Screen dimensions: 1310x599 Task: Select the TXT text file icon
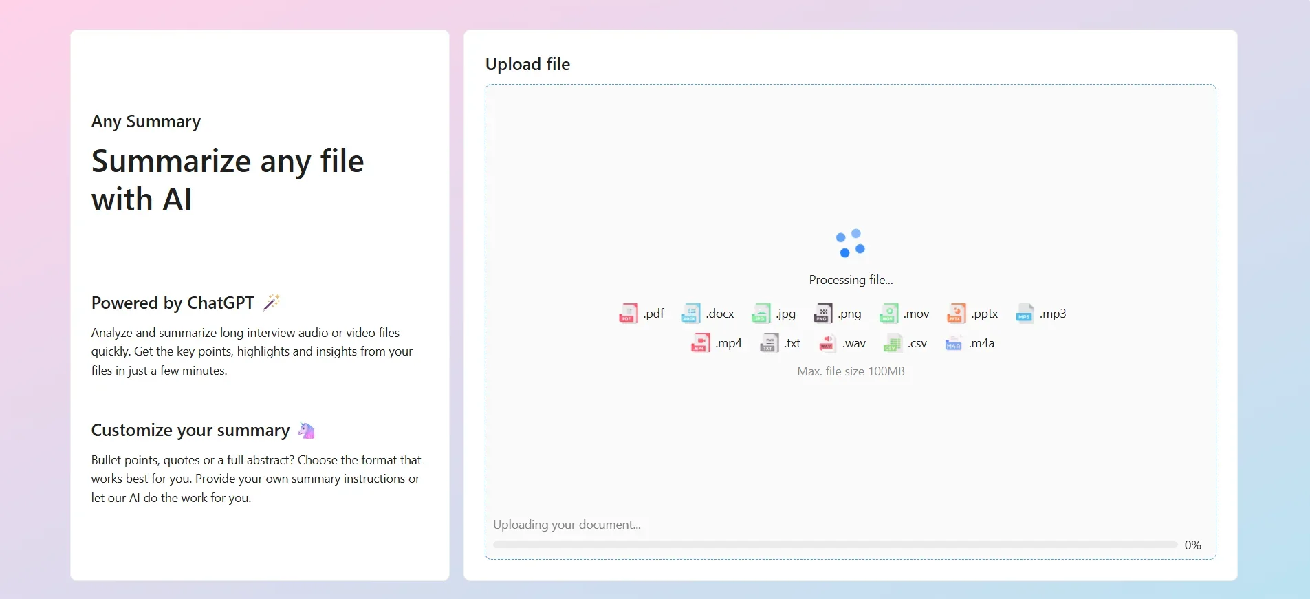(769, 343)
